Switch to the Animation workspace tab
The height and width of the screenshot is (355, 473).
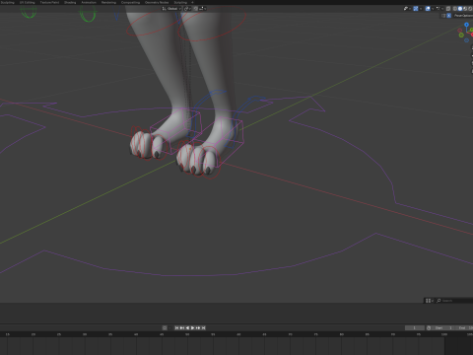(x=89, y=2)
